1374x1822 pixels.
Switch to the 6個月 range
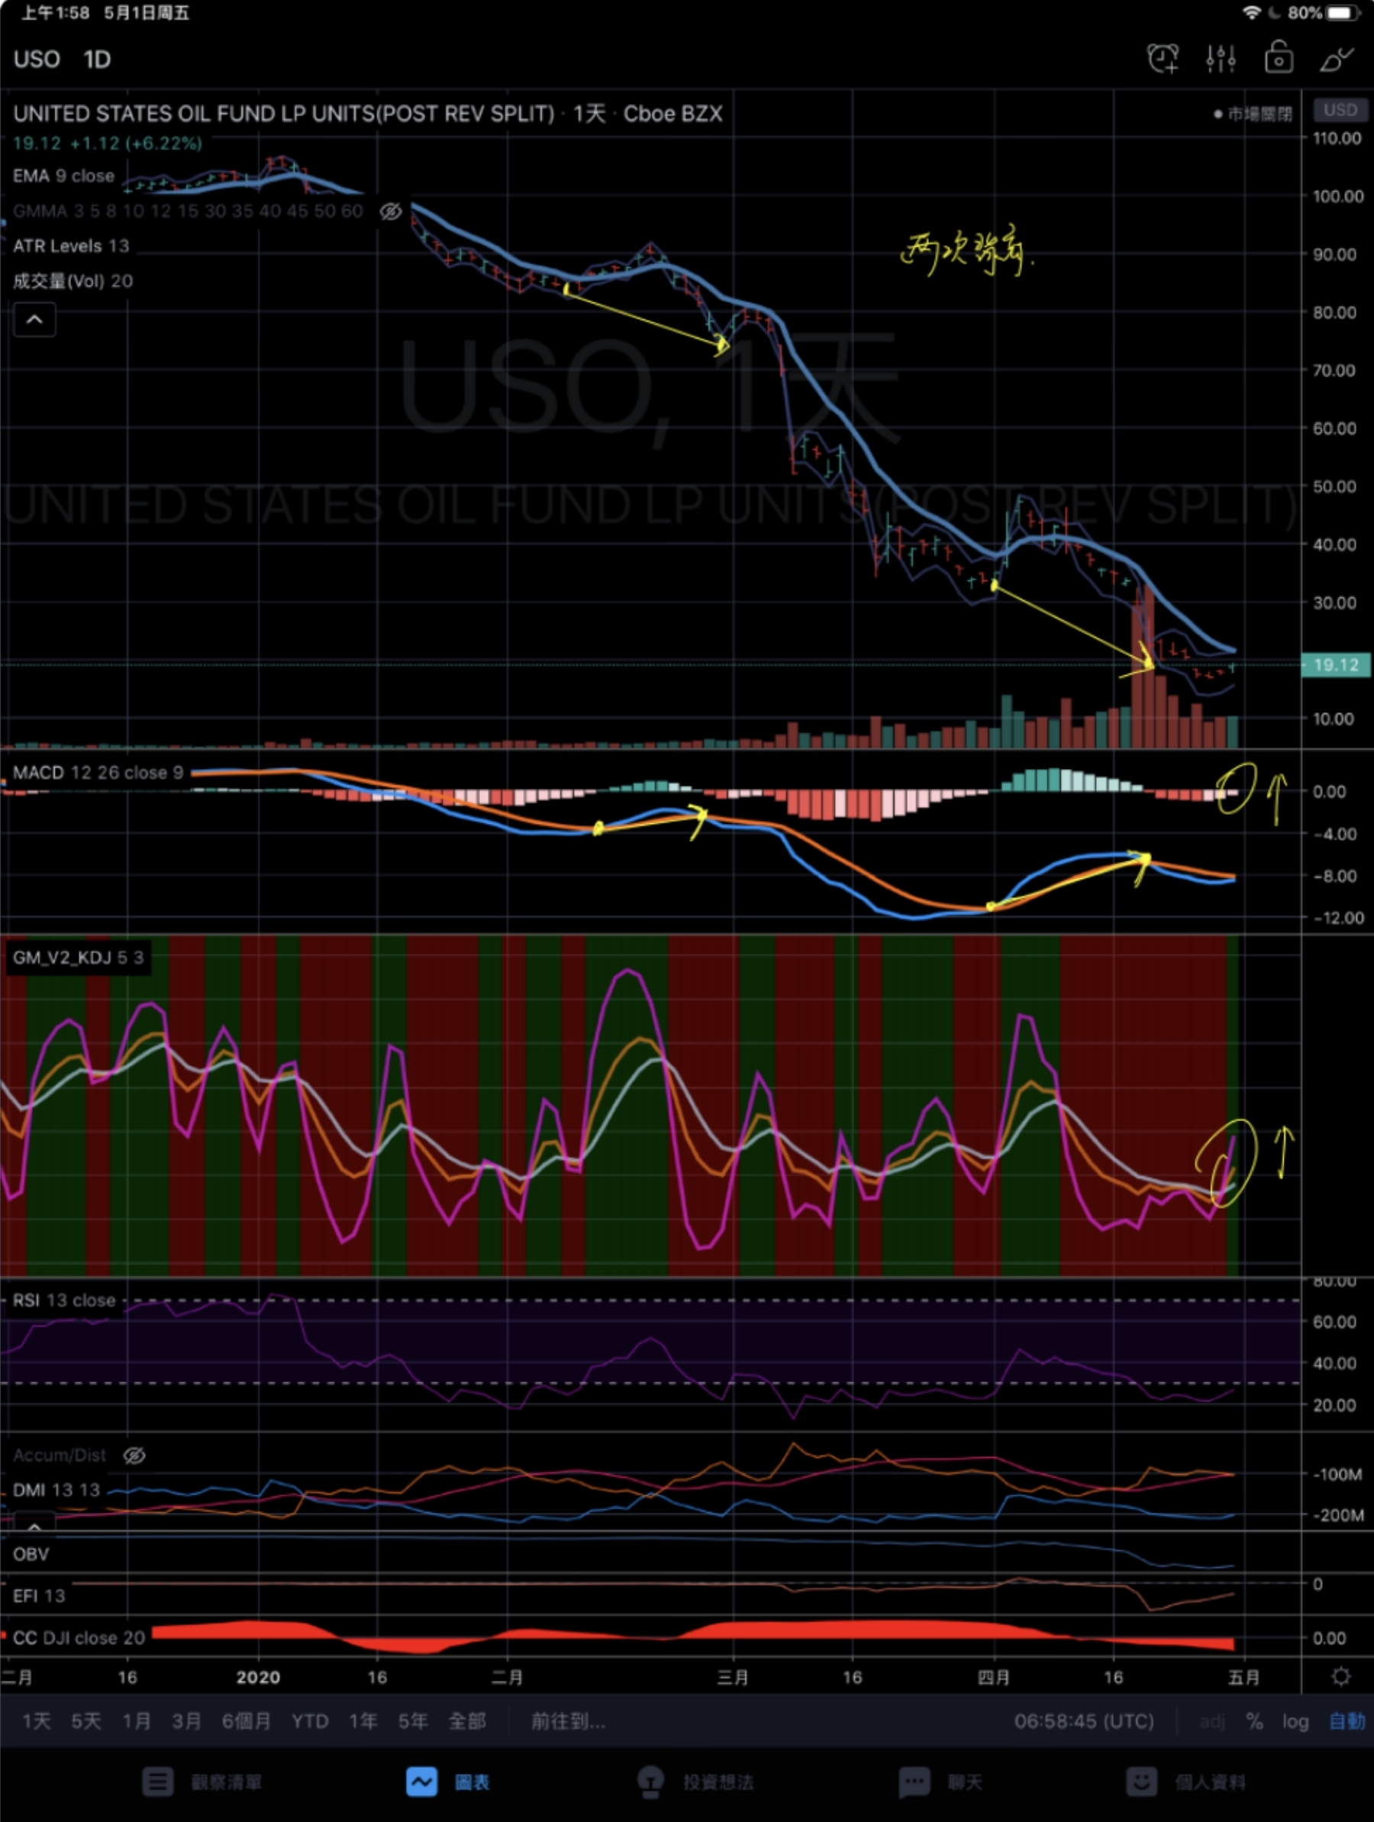245,1720
